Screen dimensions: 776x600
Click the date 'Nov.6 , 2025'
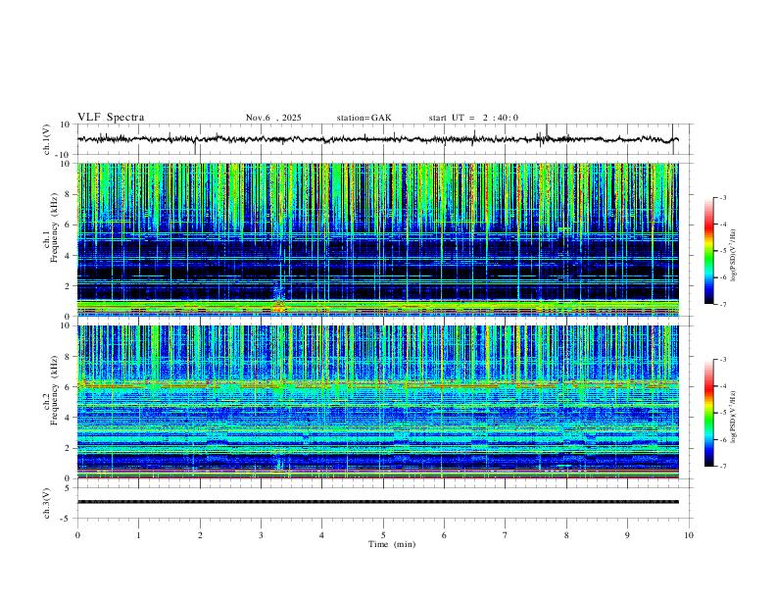(x=273, y=118)
